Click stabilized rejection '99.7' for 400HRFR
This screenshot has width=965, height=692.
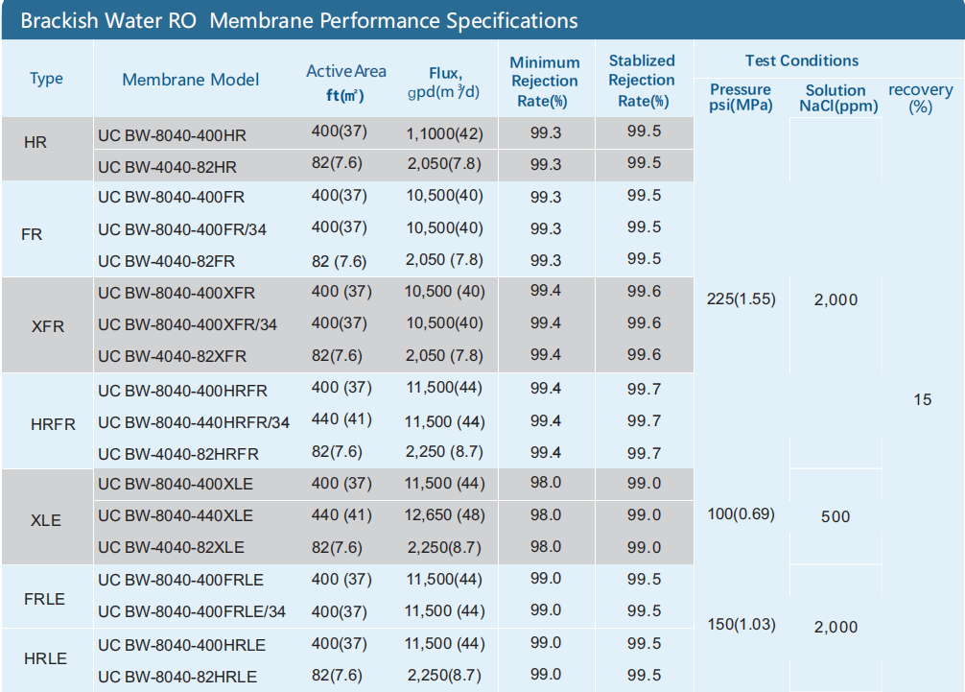(644, 390)
